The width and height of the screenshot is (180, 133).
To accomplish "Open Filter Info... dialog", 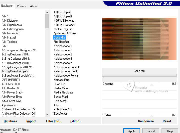I will point(54,121).
